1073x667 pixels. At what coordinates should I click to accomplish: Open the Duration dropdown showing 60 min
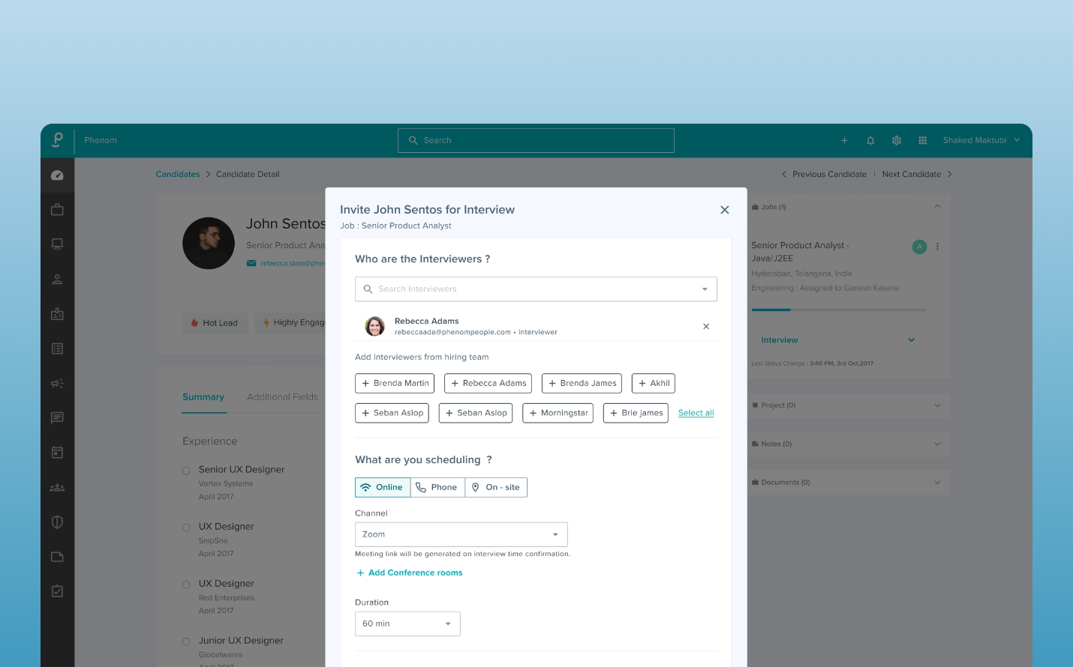(x=407, y=624)
